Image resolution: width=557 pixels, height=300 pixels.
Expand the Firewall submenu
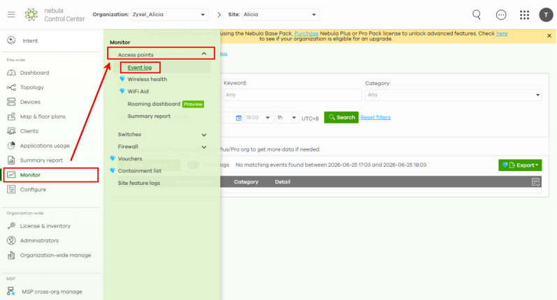pos(204,147)
